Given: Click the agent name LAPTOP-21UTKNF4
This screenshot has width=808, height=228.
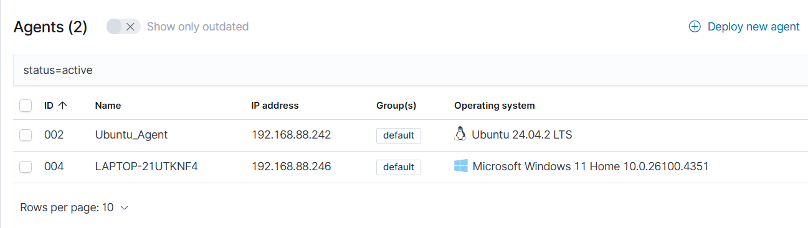Looking at the screenshot, I should pos(146,166).
